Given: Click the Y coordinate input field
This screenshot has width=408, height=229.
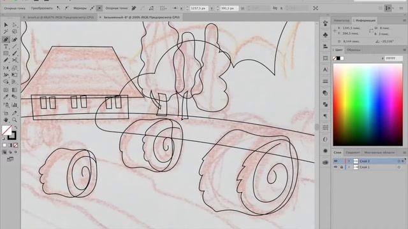Looking at the screenshot, I should coord(229,8).
